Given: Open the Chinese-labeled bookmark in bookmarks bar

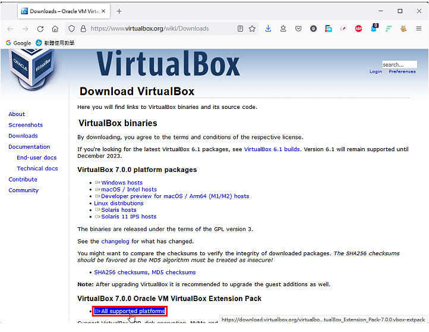Looking at the screenshot, I should click(55, 43).
